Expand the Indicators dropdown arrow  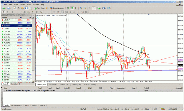coord(101,8)
